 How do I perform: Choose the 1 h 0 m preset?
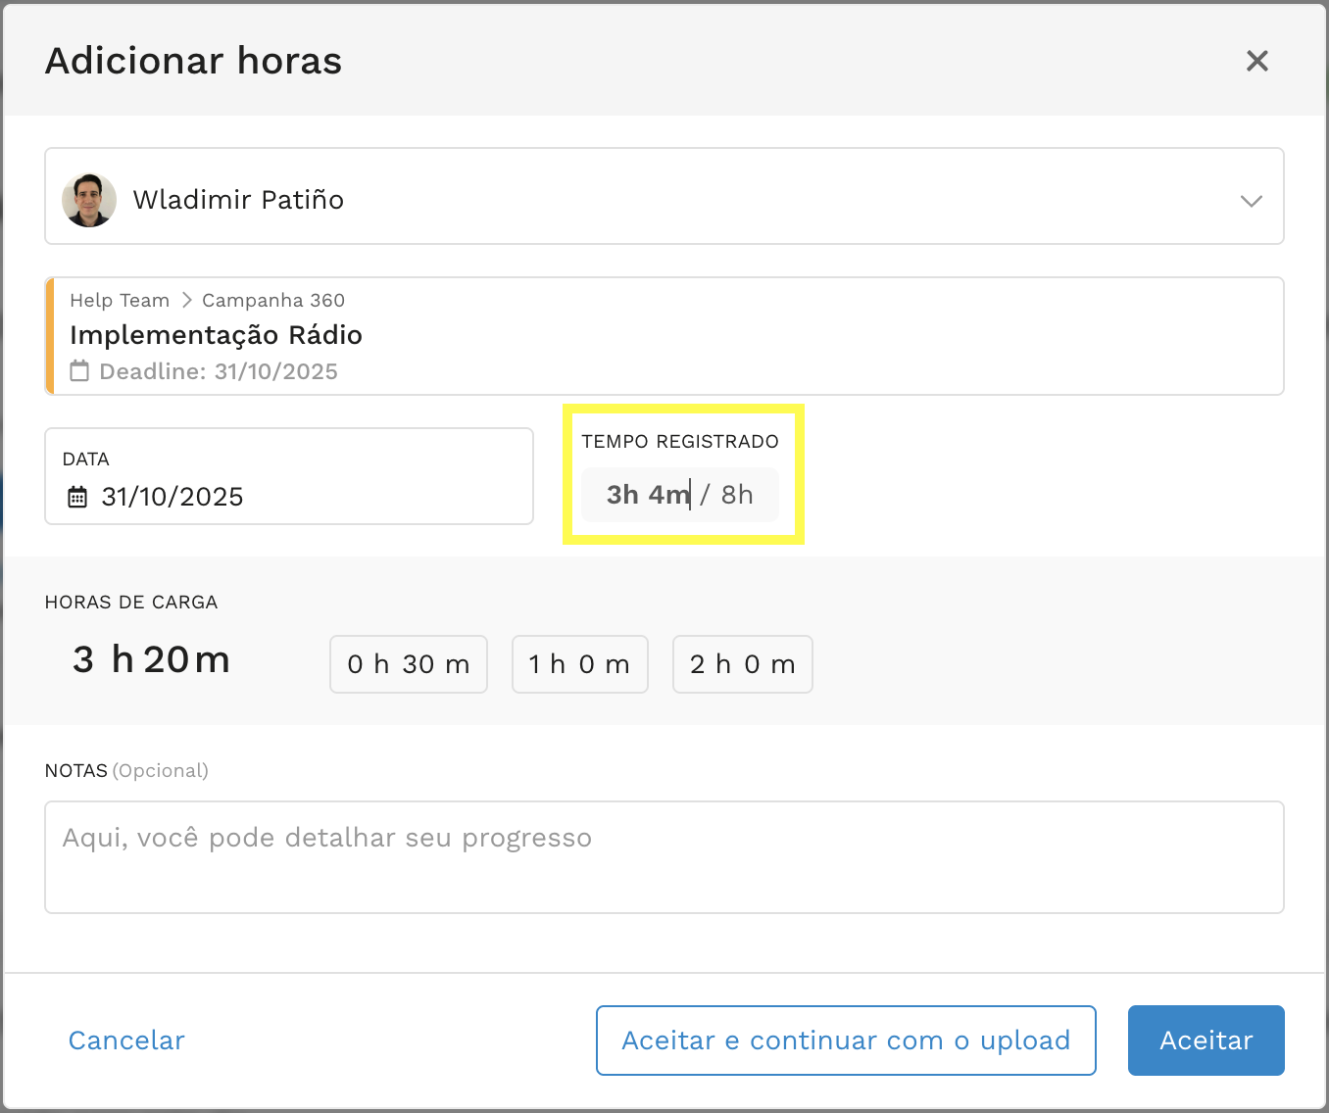tap(580, 664)
